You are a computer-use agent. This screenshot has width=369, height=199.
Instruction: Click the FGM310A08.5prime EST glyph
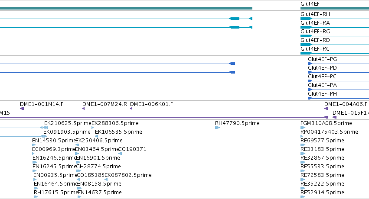point(303,128)
